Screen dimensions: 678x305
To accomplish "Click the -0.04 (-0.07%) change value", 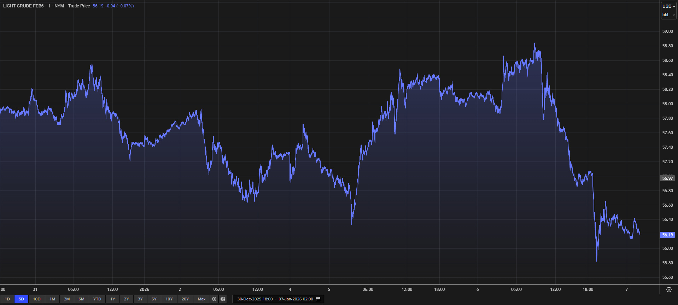I will (120, 6).
